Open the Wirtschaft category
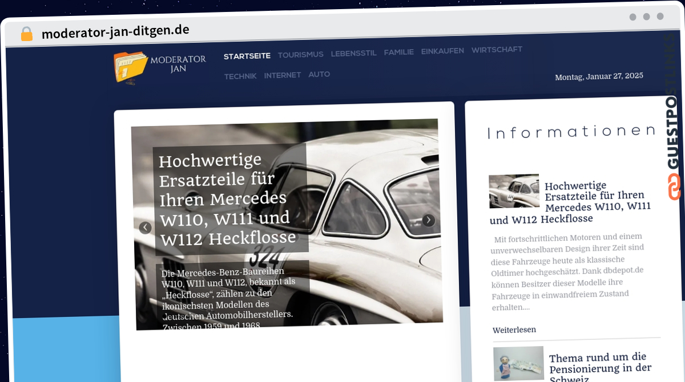The width and height of the screenshot is (685, 382). (497, 50)
